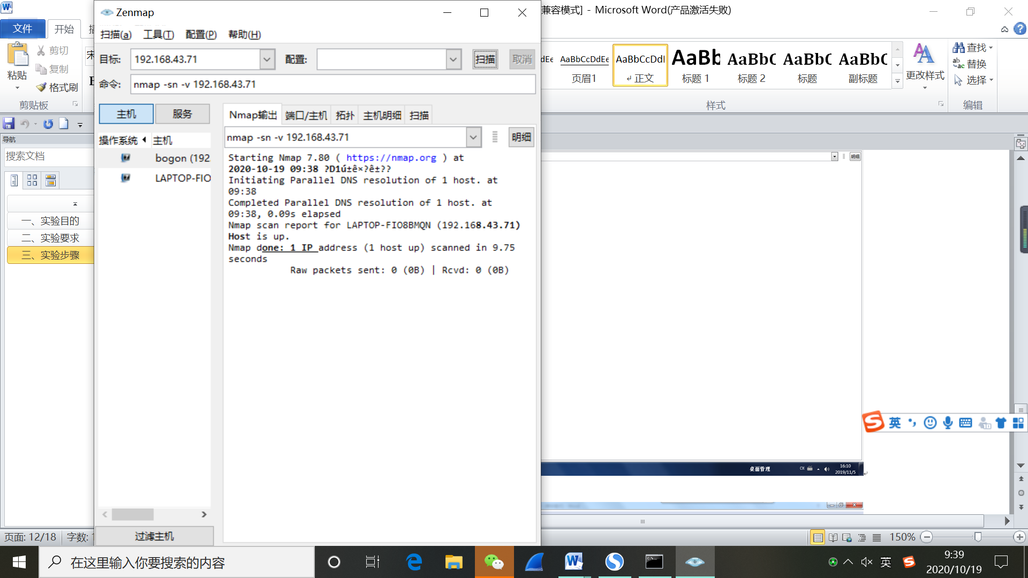1028x578 pixels.
Task: Switch to the 拓扑 topology tab
Action: click(345, 115)
